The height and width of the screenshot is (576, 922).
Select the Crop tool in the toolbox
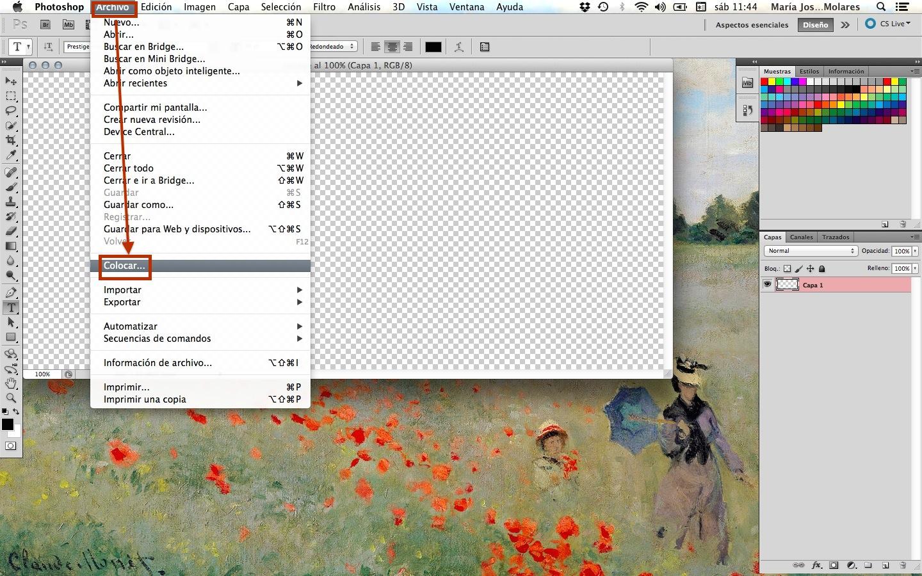[11, 140]
